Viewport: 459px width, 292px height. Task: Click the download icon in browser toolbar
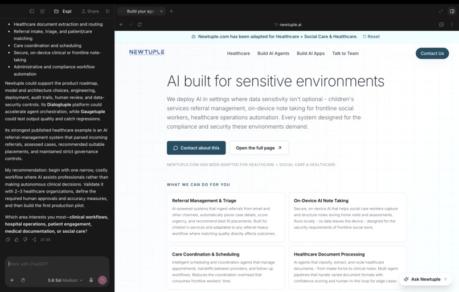(x=441, y=24)
